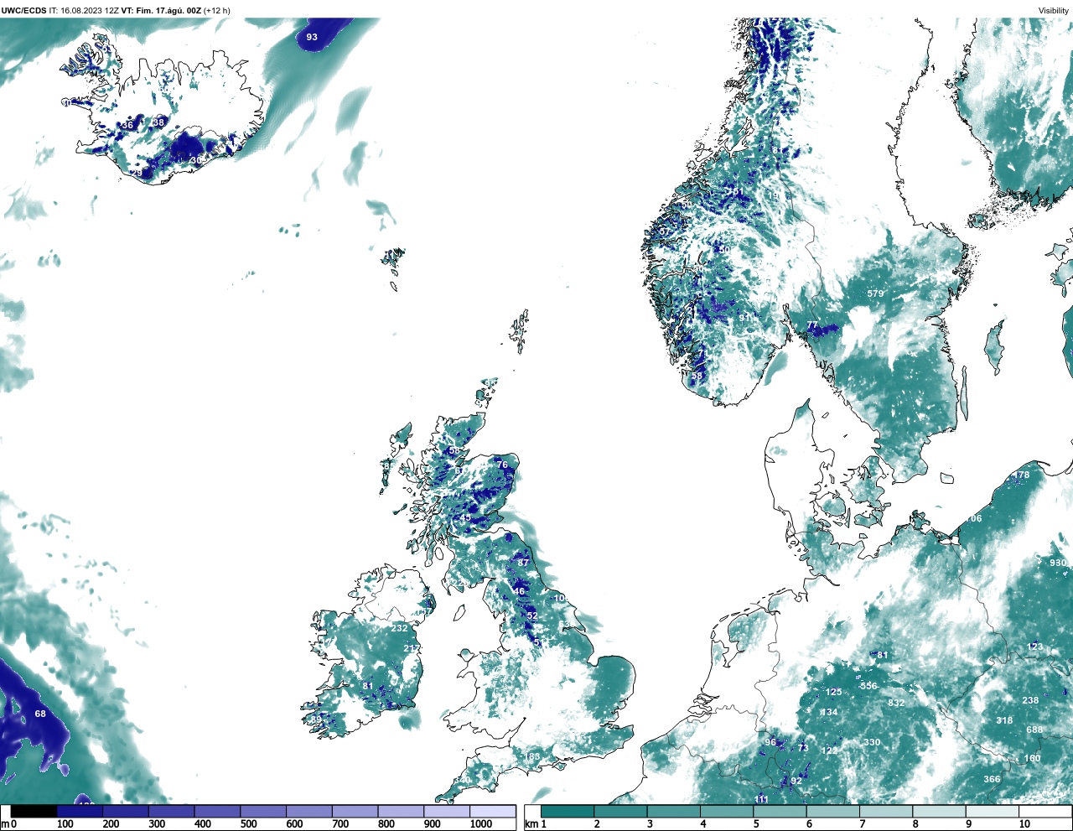
Task: Click the '93' value north of Iceland
Action: 312,37
